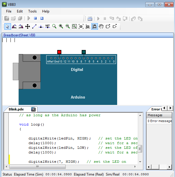
Task: Click the fit component to view icon
Action: 81,26
